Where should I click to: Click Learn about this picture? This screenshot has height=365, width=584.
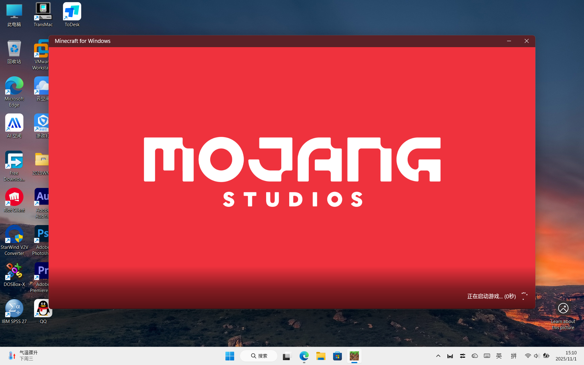563,316
